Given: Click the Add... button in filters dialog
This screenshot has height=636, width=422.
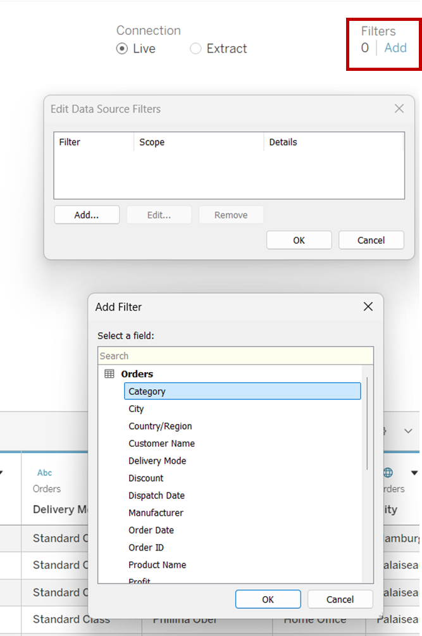Looking at the screenshot, I should [x=87, y=215].
